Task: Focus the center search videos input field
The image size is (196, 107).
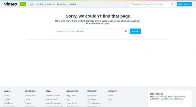Action: pos(90,31)
